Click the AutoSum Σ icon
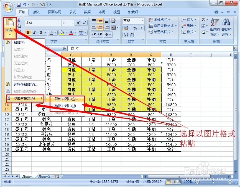Viewport: 240px width, 187px height. pyautogui.click(x=203, y=19)
